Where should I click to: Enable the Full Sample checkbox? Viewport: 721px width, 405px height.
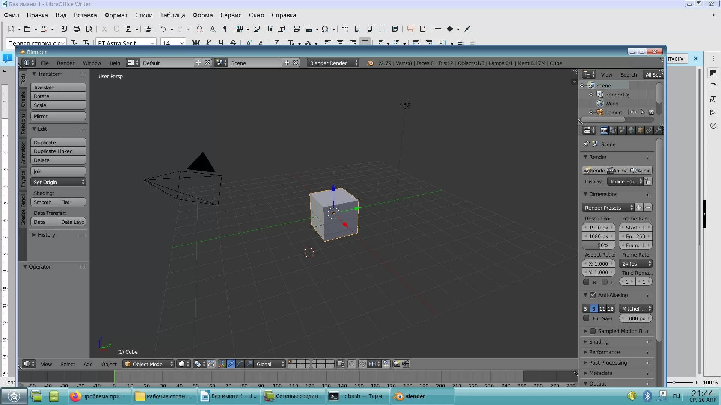tap(586, 318)
